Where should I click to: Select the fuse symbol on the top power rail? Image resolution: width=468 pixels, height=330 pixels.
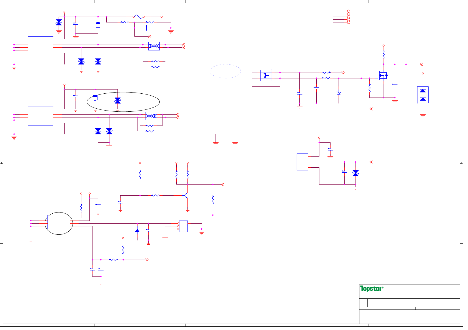click(139, 17)
